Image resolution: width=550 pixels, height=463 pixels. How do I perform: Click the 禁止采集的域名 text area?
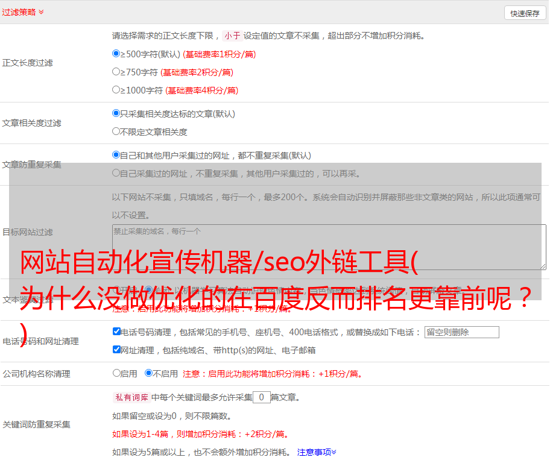329,247
